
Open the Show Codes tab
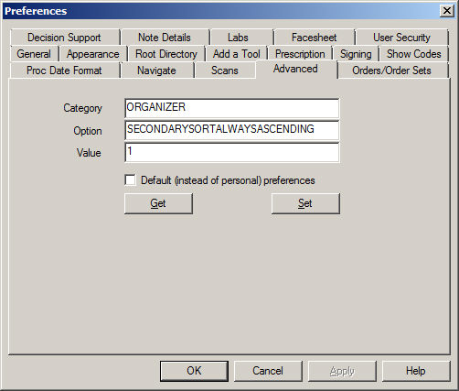[x=414, y=54]
